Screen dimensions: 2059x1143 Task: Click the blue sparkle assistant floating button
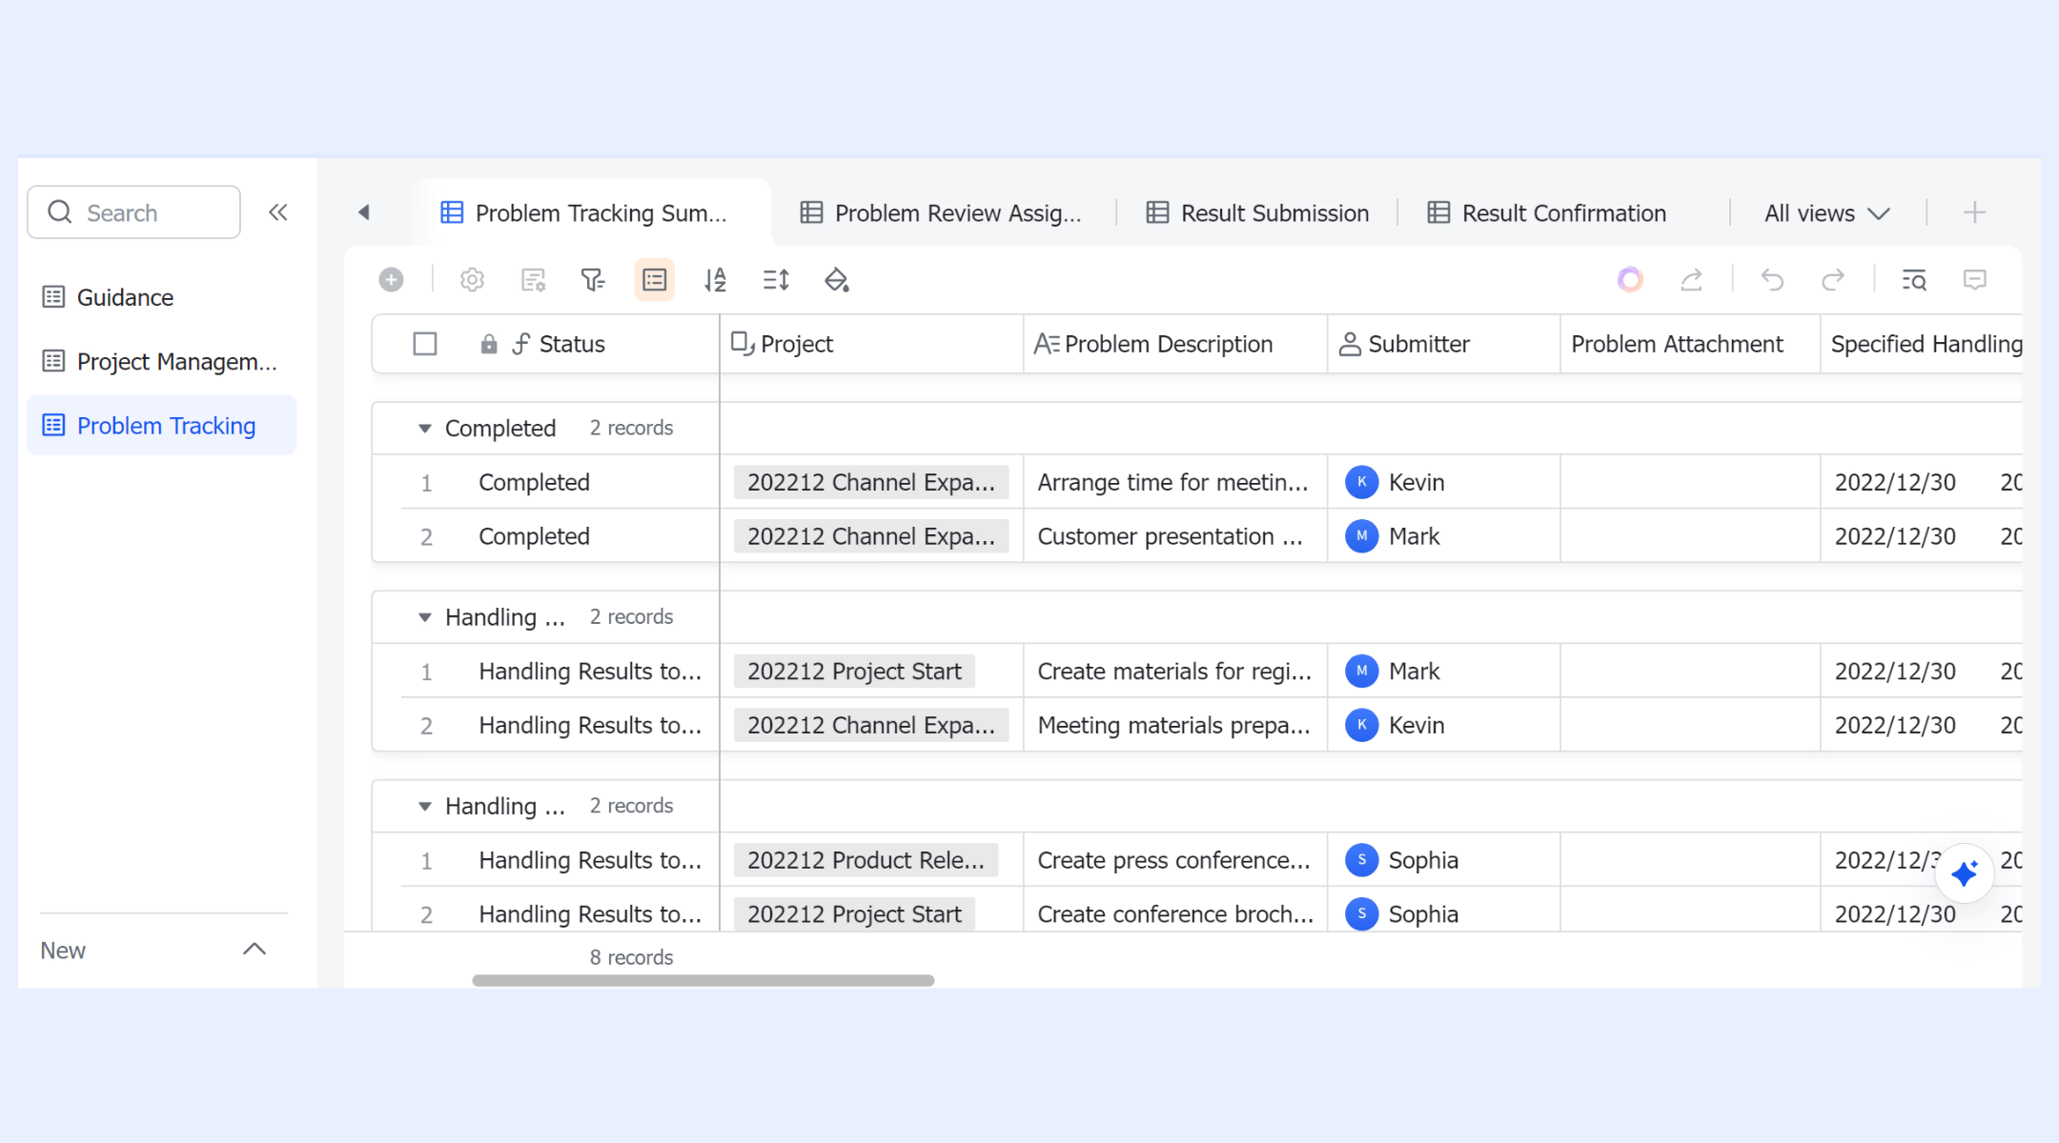point(1965,872)
